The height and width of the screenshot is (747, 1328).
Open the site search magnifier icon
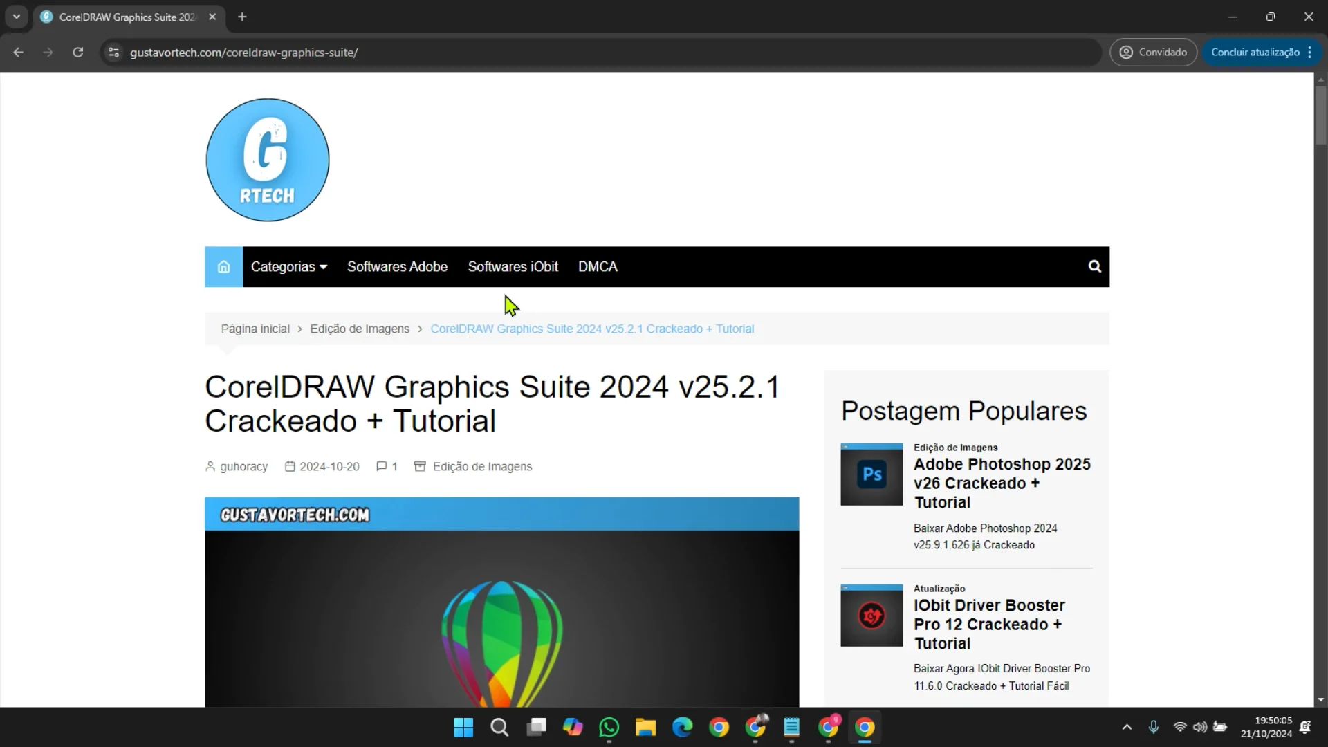click(x=1094, y=267)
